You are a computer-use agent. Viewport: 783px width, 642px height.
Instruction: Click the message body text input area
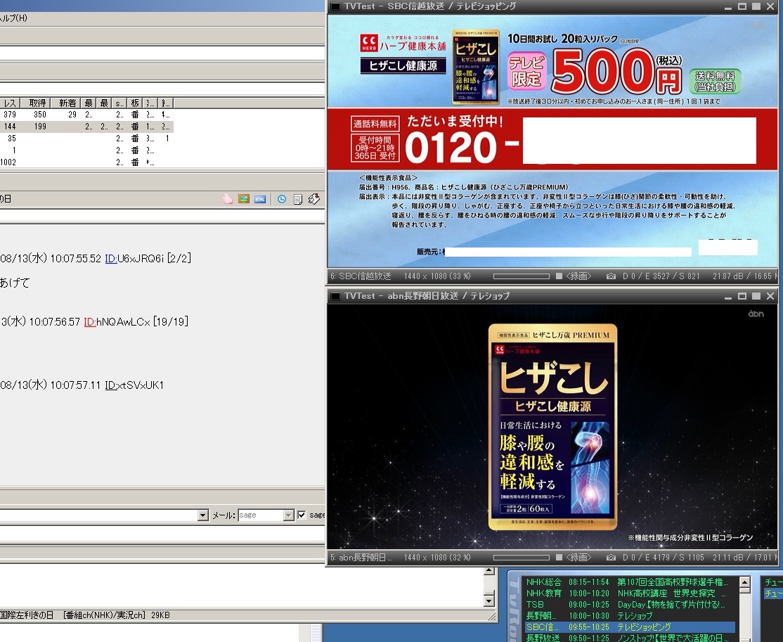tap(242, 586)
